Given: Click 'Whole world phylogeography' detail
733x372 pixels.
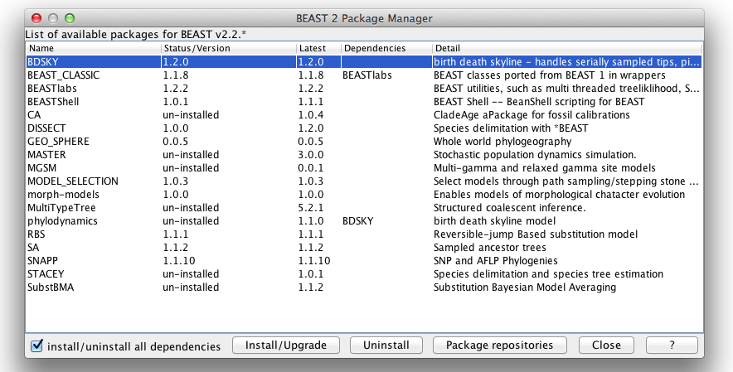Looking at the screenshot, I should tap(502, 141).
